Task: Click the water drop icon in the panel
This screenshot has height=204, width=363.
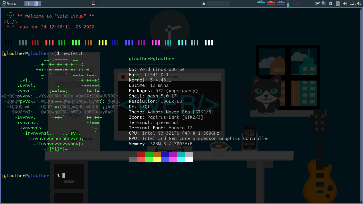Action: [x=204, y=3]
